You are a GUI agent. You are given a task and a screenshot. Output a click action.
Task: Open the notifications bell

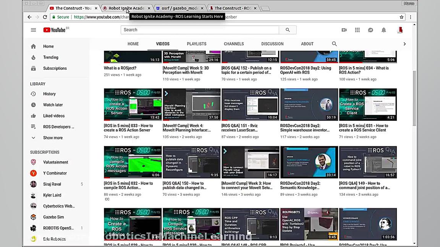point(383,30)
